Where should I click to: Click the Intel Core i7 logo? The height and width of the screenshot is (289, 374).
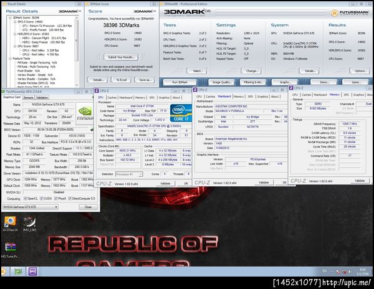pos(181,113)
